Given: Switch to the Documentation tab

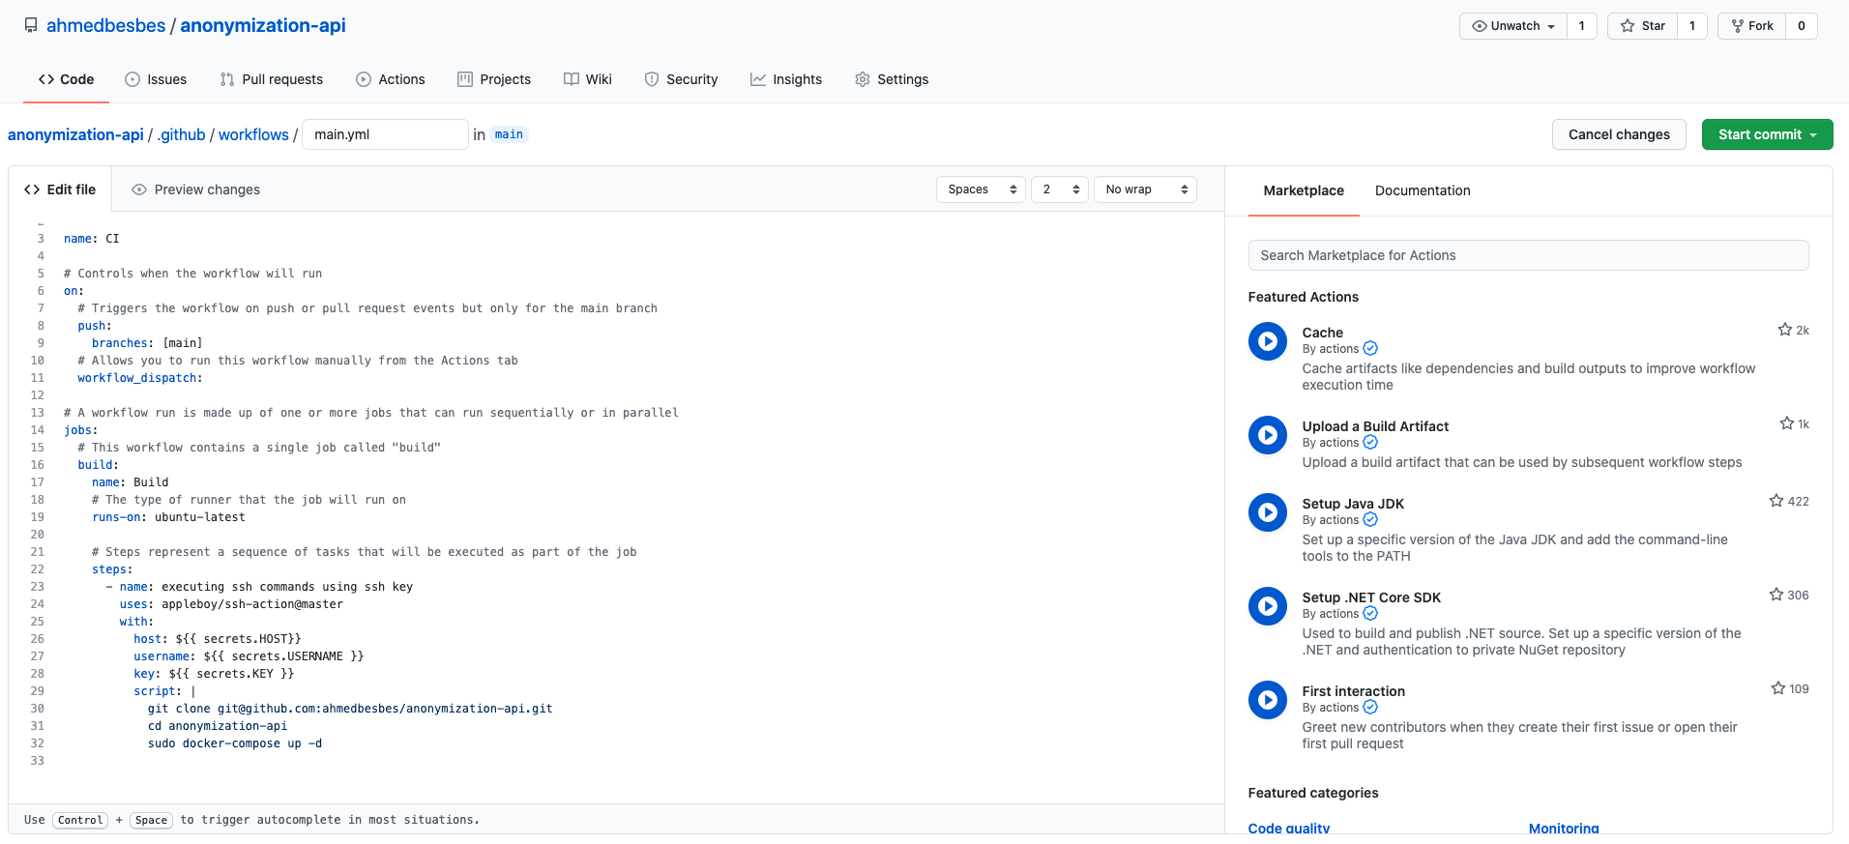Looking at the screenshot, I should tap(1423, 190).
